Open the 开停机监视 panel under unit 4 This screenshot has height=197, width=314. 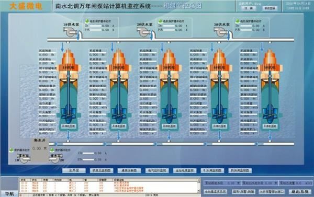coord(219,126)
